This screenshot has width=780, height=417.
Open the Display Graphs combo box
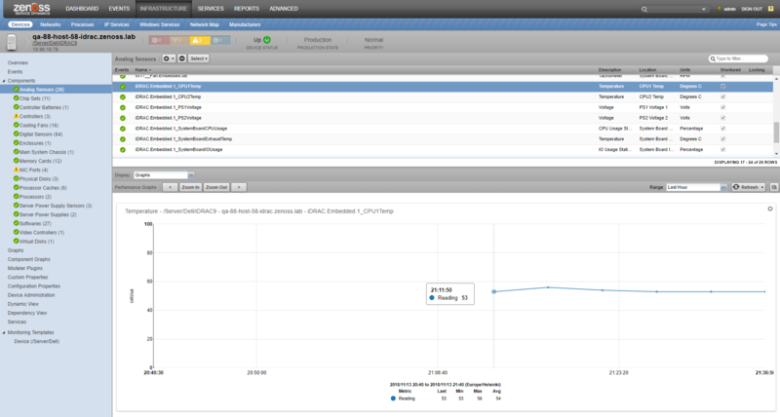pyautogui.click(x=164, y=175)
